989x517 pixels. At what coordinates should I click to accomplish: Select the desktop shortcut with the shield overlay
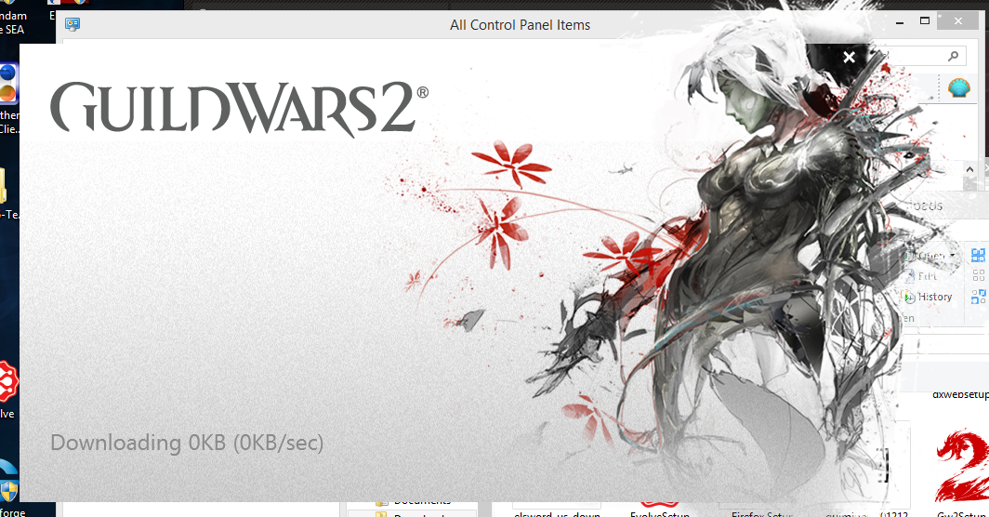(x=9, y=483)
